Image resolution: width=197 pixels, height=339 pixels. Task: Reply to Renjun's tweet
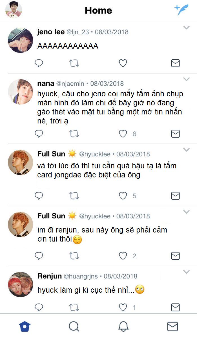pyautogui.click(x=39, y=307)
